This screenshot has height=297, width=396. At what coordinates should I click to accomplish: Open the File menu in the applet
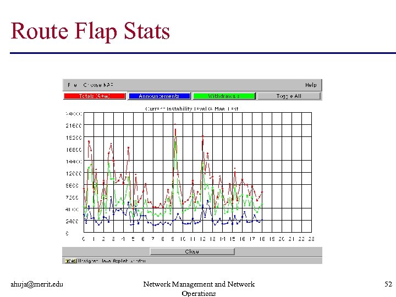coord(72,85)
